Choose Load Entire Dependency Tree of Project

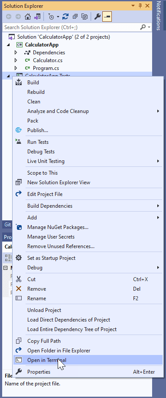pyautogui.click(x=88, y=329)
